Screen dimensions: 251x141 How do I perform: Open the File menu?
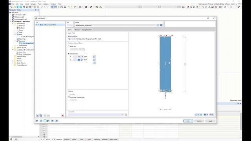click(13, 4)
